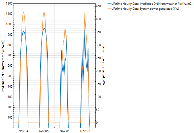The image size is (194, 133).
Task: Click the 1200 tick on the left axis
Action: pos(8,4)
